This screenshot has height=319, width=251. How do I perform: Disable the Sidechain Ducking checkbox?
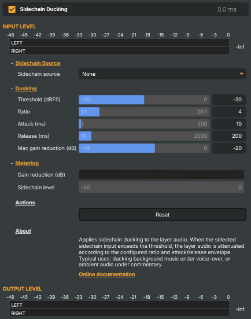pos(12,9)
